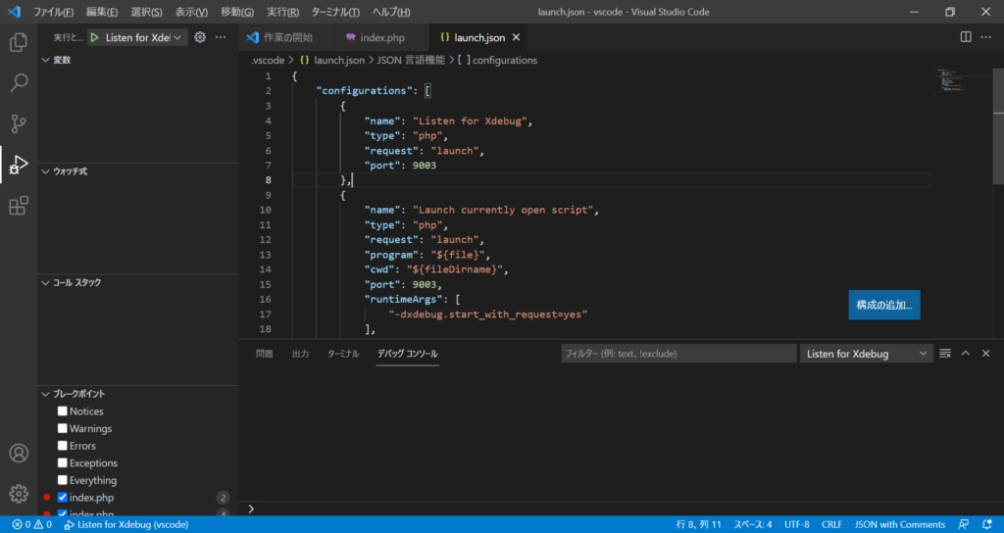Viewport: 1004px width, 533px height.
Task: Open editor more actions ellipsis
Action: pyautogui.click(x=986, y=37)
